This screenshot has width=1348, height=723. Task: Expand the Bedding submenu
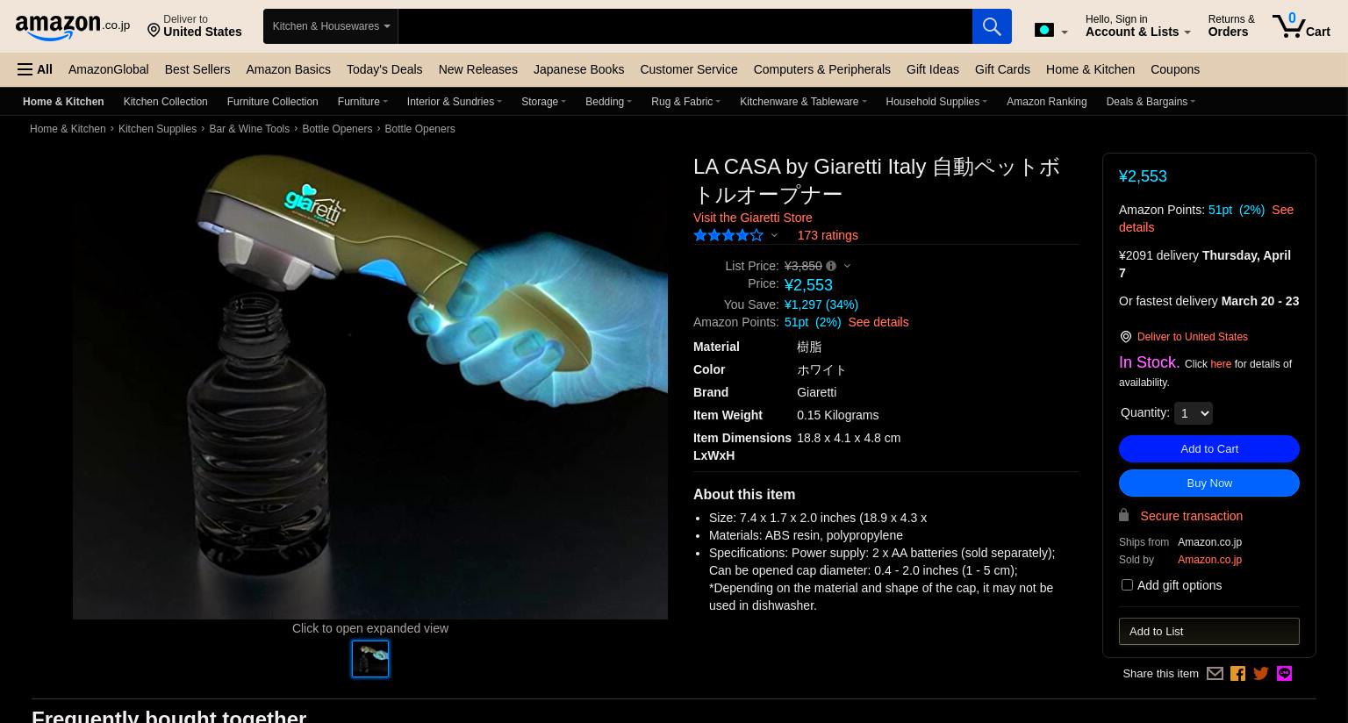608,102
